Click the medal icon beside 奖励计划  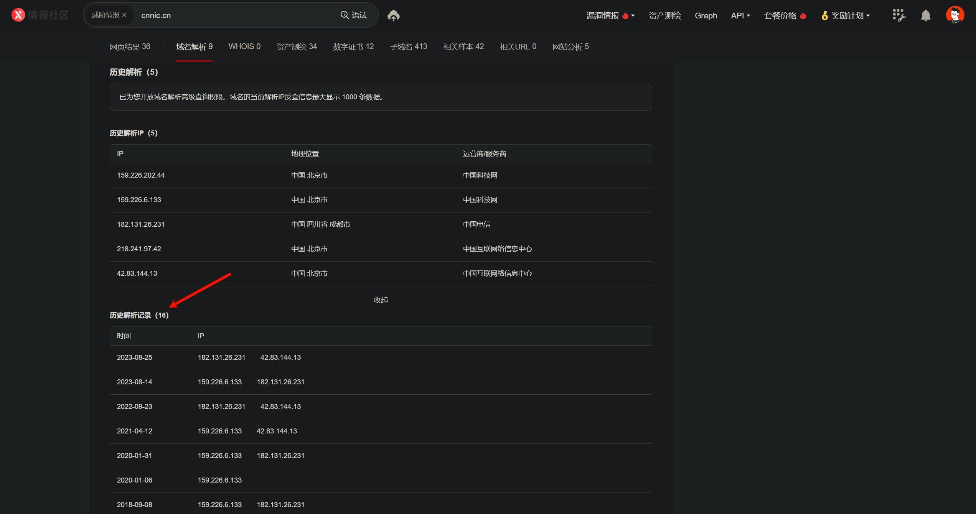click(824, 16)
